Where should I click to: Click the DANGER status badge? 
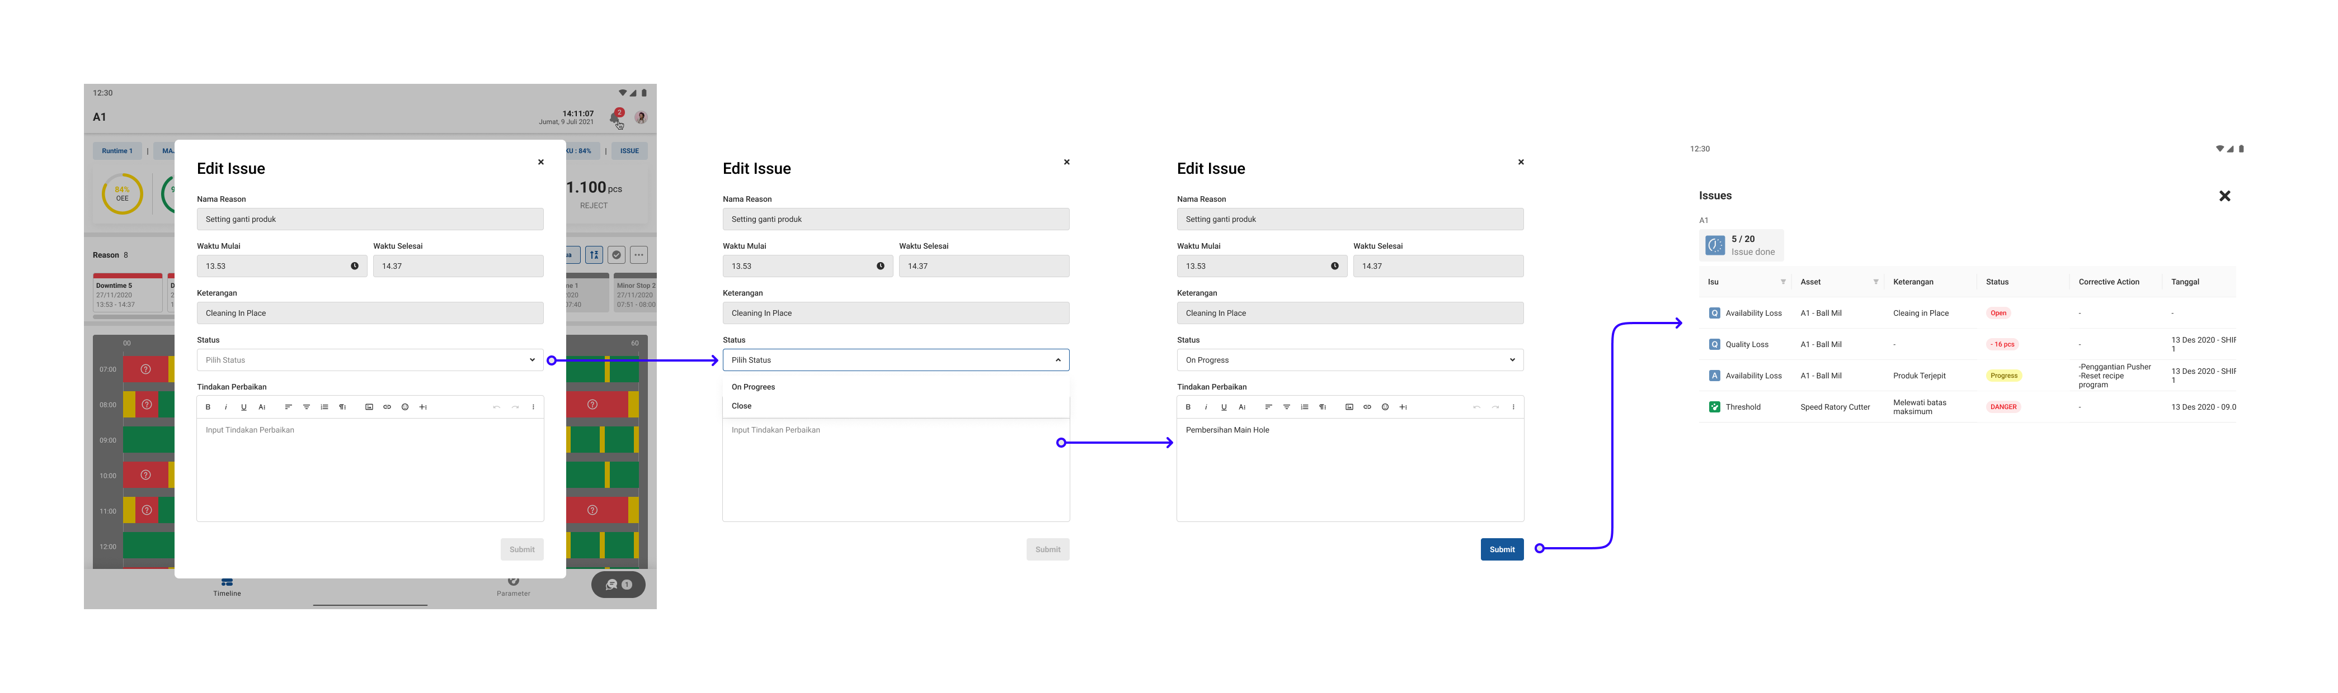tap(2003, 407)
